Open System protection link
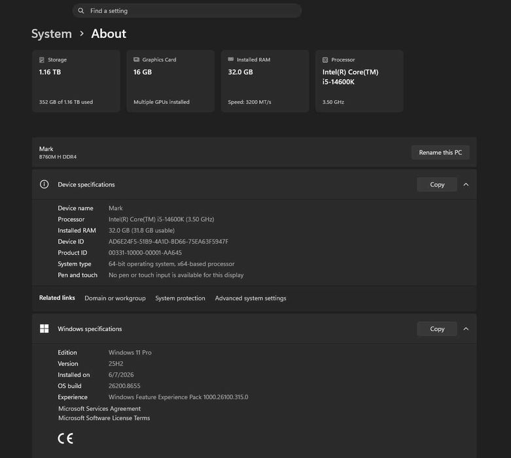This screenshot has width=511, height=458. point(180,298)
